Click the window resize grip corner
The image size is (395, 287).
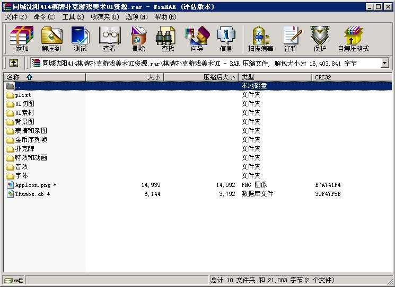tap(390, 282)
